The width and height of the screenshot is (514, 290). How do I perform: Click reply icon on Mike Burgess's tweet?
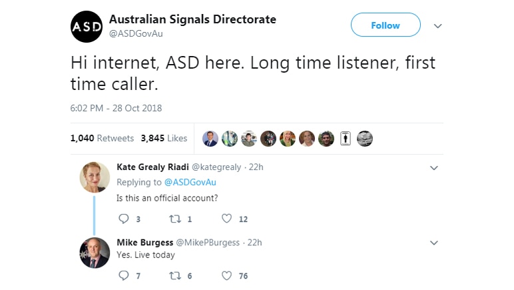[124, 275]
